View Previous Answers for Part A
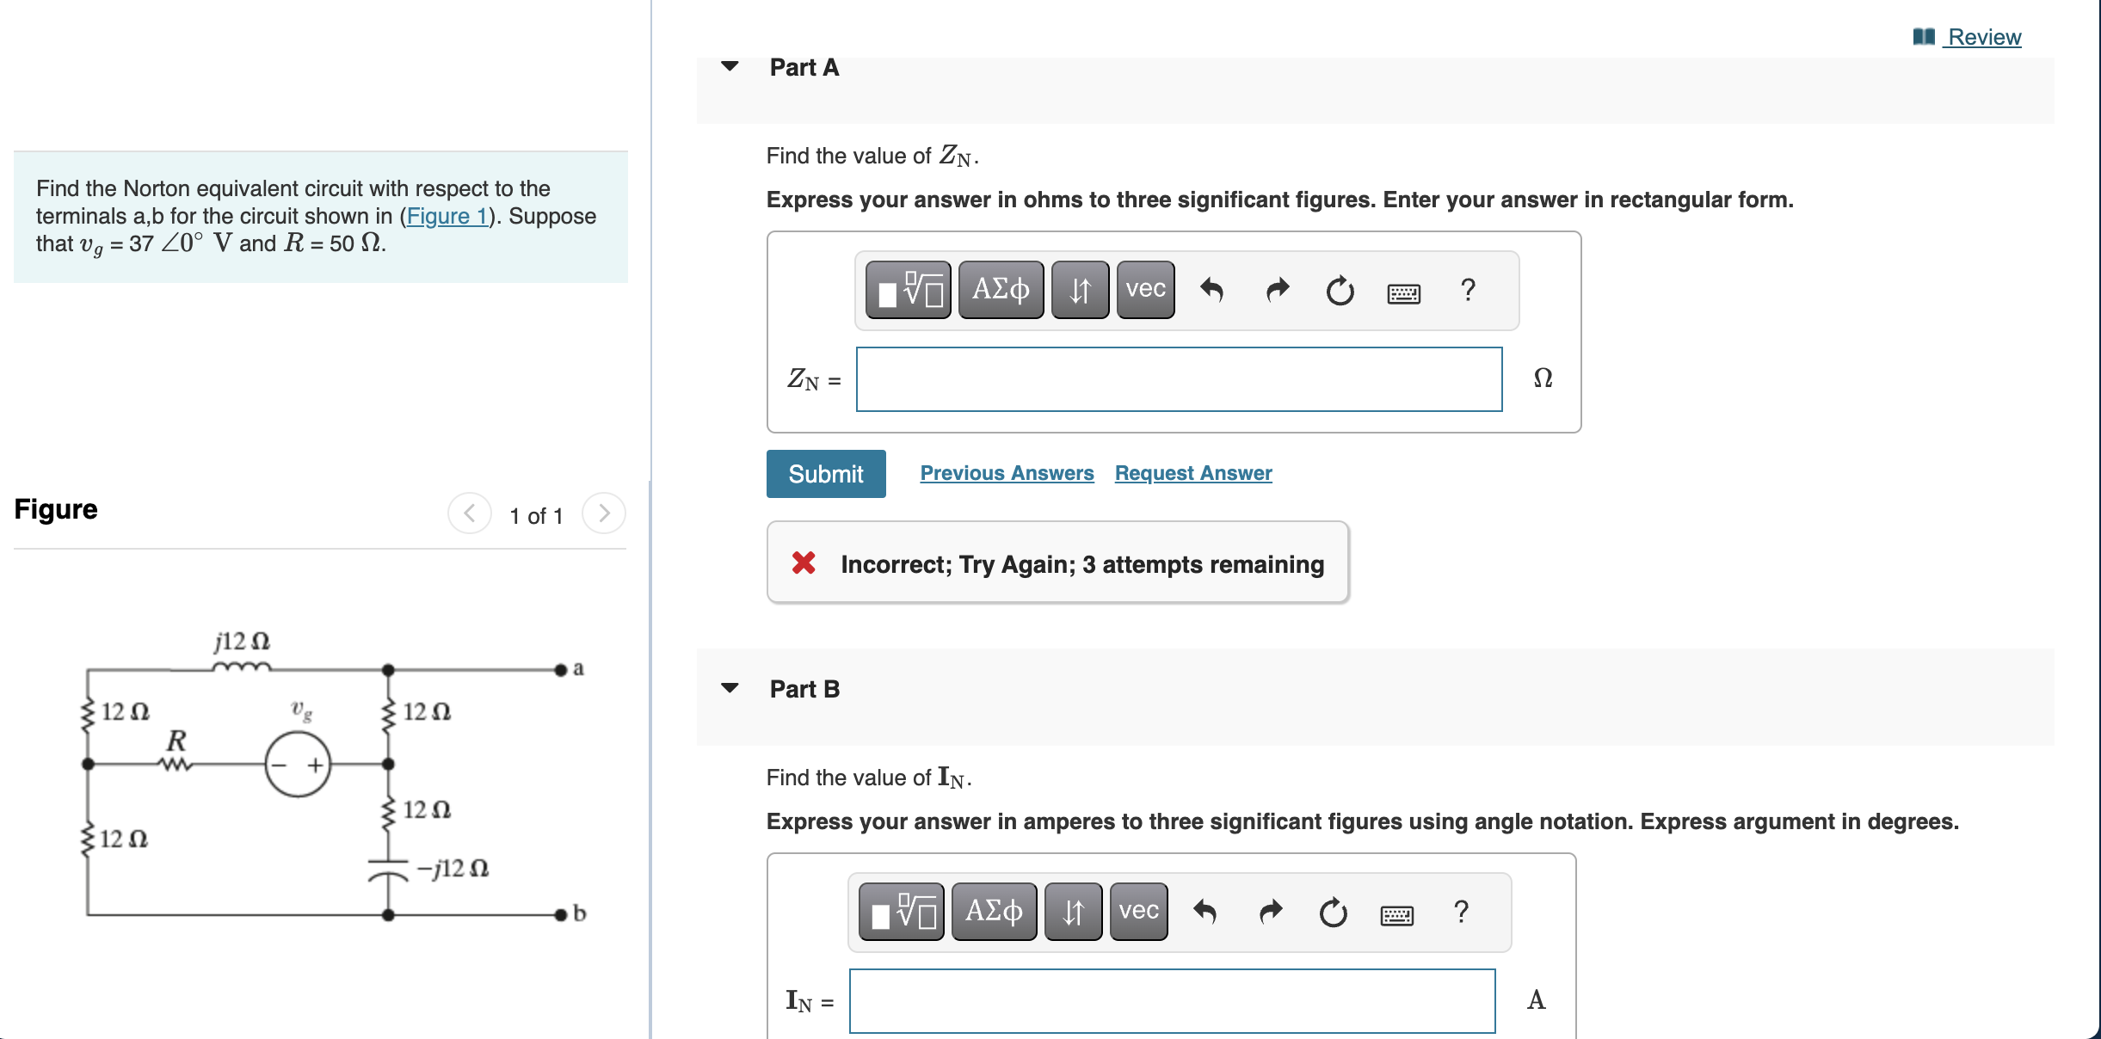The height and width of the screenshot is (1039, 2101). click(x=1007, y=472)
